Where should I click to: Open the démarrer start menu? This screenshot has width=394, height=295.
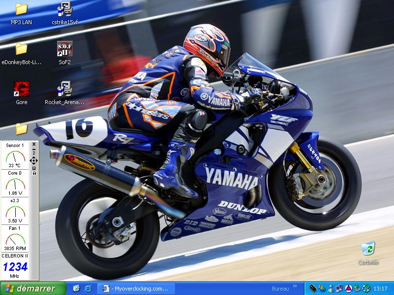click(33, 289)
